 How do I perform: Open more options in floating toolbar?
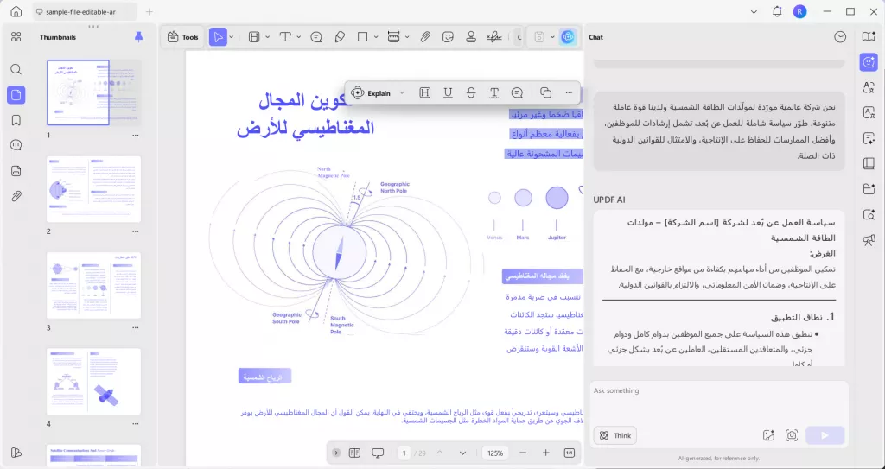(x=569, y=93)
